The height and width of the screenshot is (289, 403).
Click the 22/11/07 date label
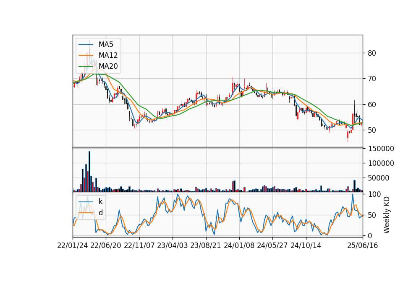139,245
